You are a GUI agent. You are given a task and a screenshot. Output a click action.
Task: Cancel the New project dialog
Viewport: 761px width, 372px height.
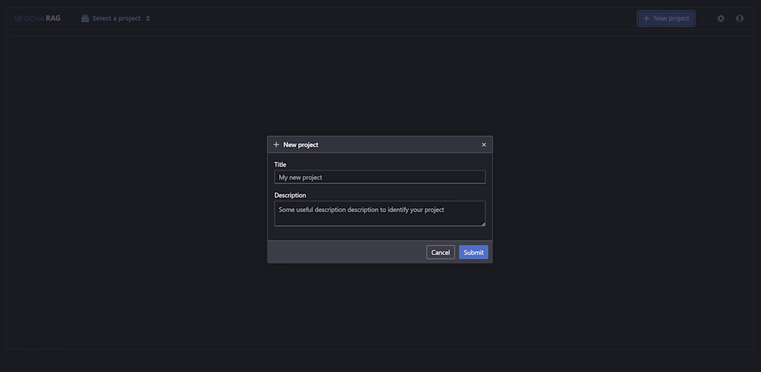[441, 252]
